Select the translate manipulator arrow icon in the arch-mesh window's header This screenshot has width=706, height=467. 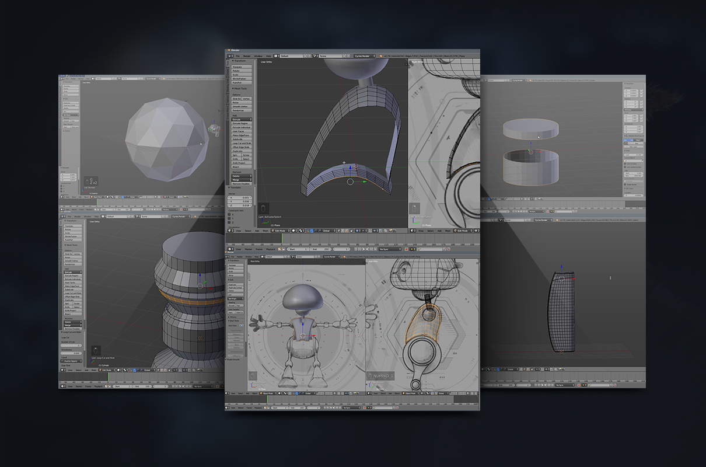click(312, 231)
